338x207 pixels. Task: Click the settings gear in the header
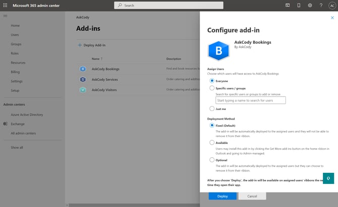tap(310, 5)
